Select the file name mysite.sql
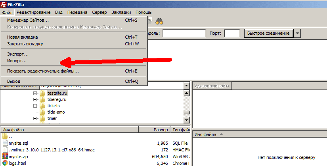The width and height of the screenshot is (327, 166). click(18, 143)
